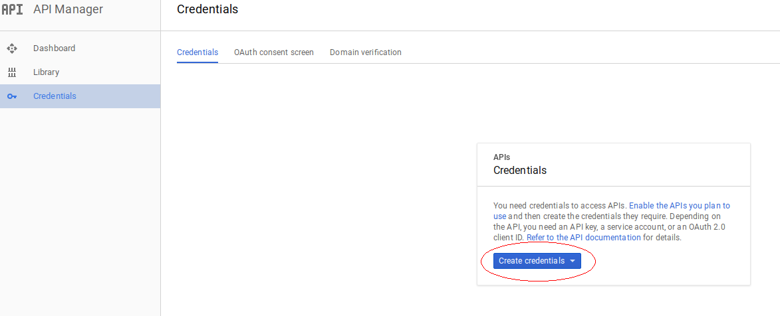This screenshot has height=316, width=780.
Task: Click the API logo icon
Action: (13, 9)
